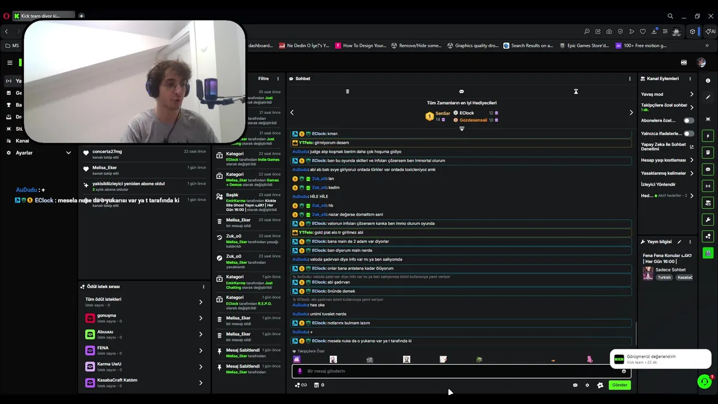This screenshot has height=404, width=718.
Task: Open gonuşma reward request row
Action: point(144,318)
